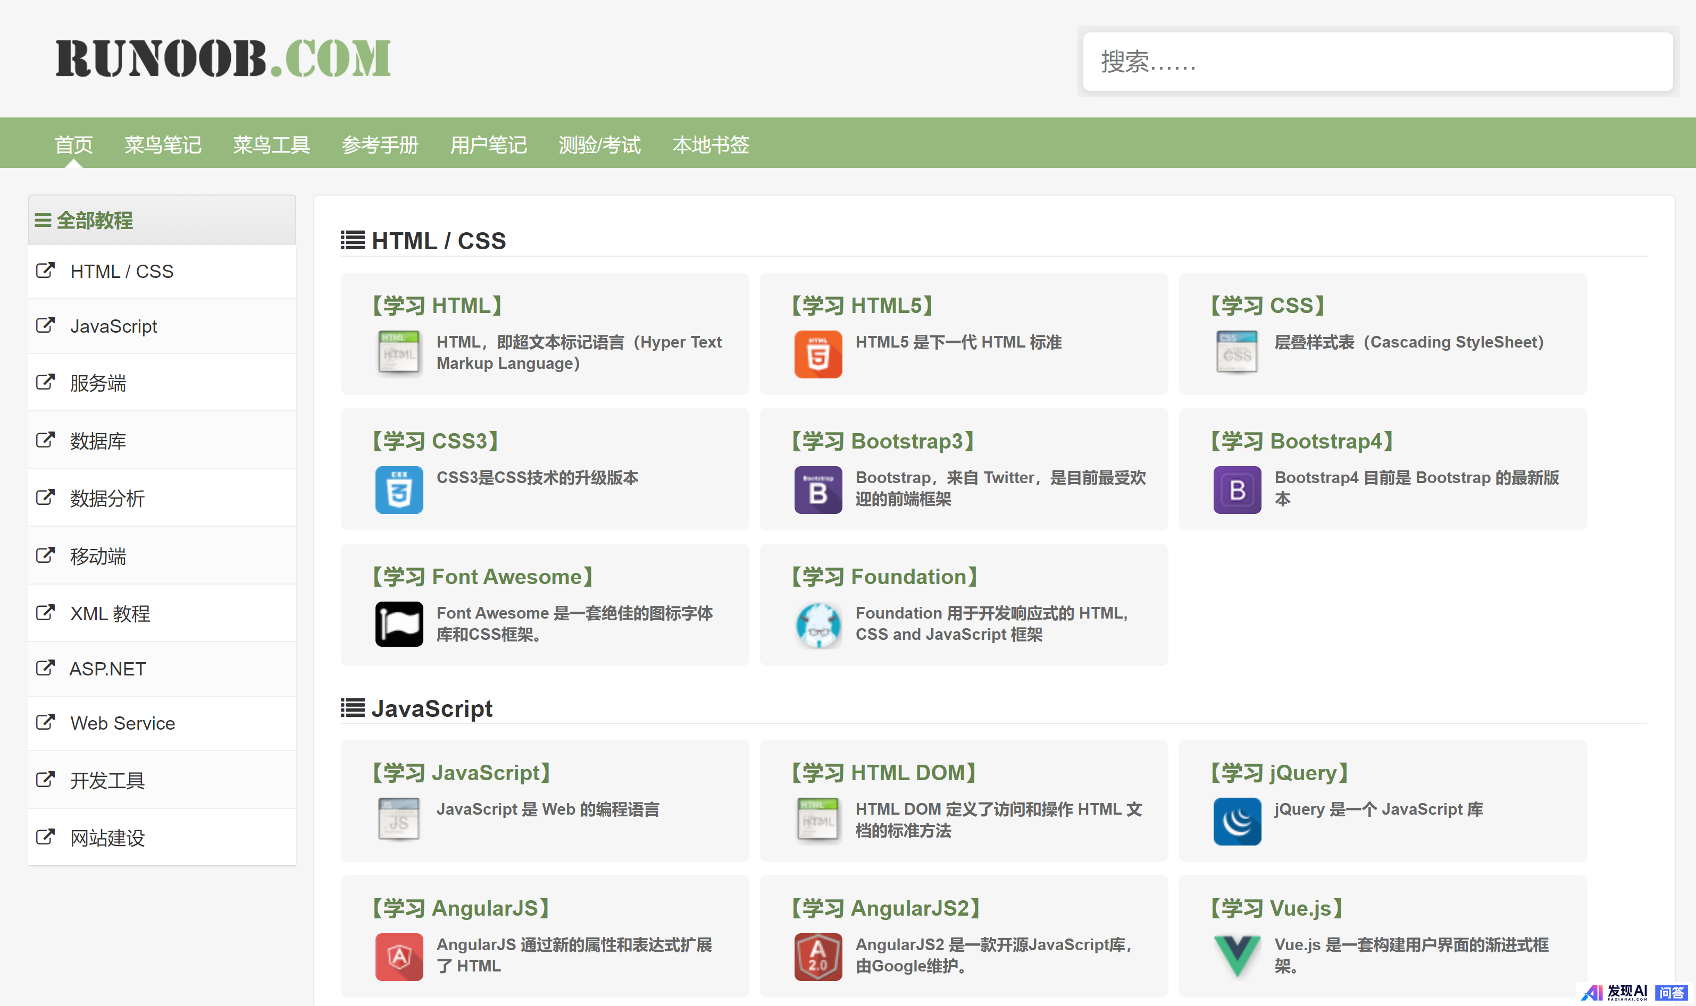Open the 【学习 AngularJS】 title link
The image size is (1696, 1006).
pyautogui.click(x=460, y=908)
